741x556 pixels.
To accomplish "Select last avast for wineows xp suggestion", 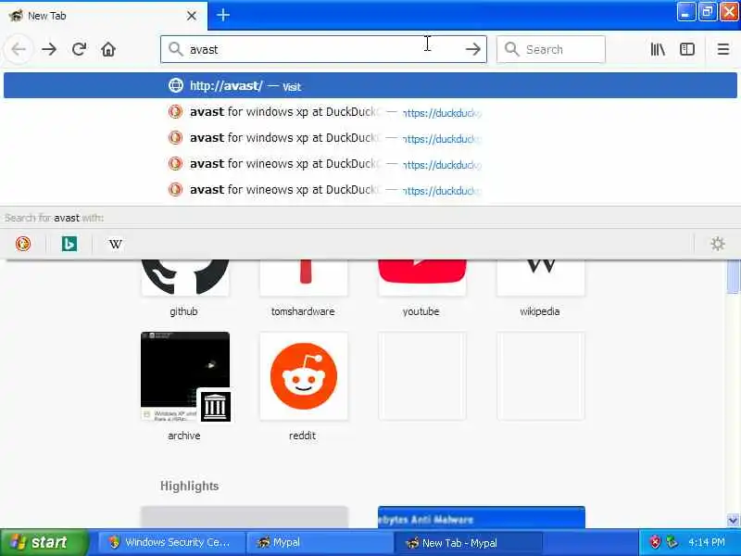I will pyautogui.click(x=370, y=190).
